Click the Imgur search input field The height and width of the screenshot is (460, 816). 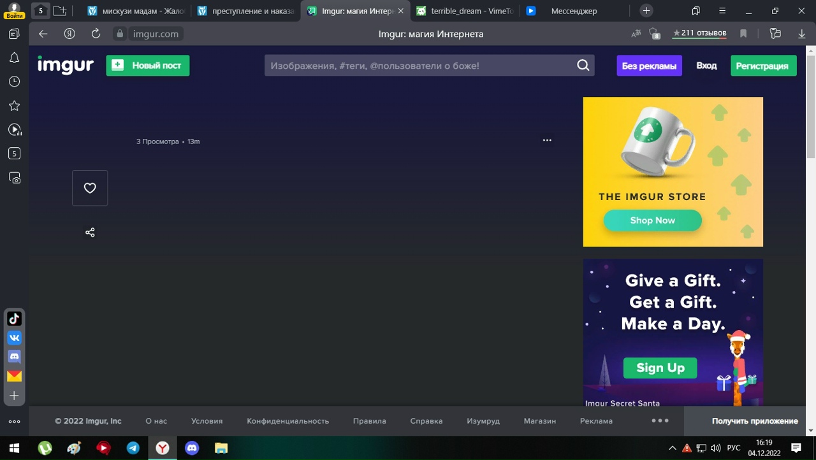point(421,66)
